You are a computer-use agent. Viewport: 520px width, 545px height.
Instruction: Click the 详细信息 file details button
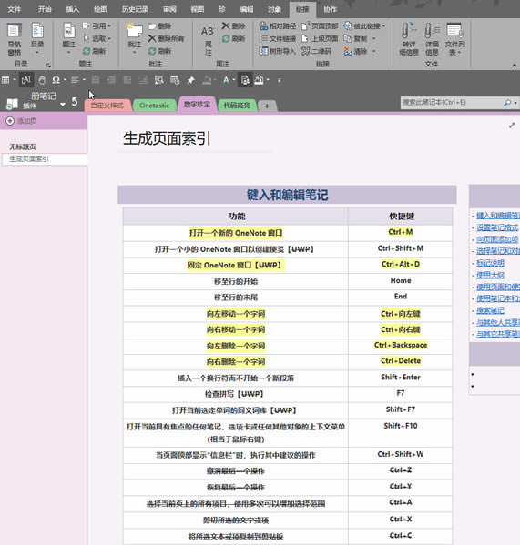click(432, 38)
